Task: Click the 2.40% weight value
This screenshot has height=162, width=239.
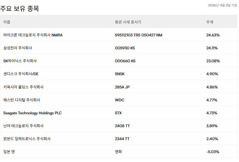Action: pyautogui.click(x=212, y=139)
